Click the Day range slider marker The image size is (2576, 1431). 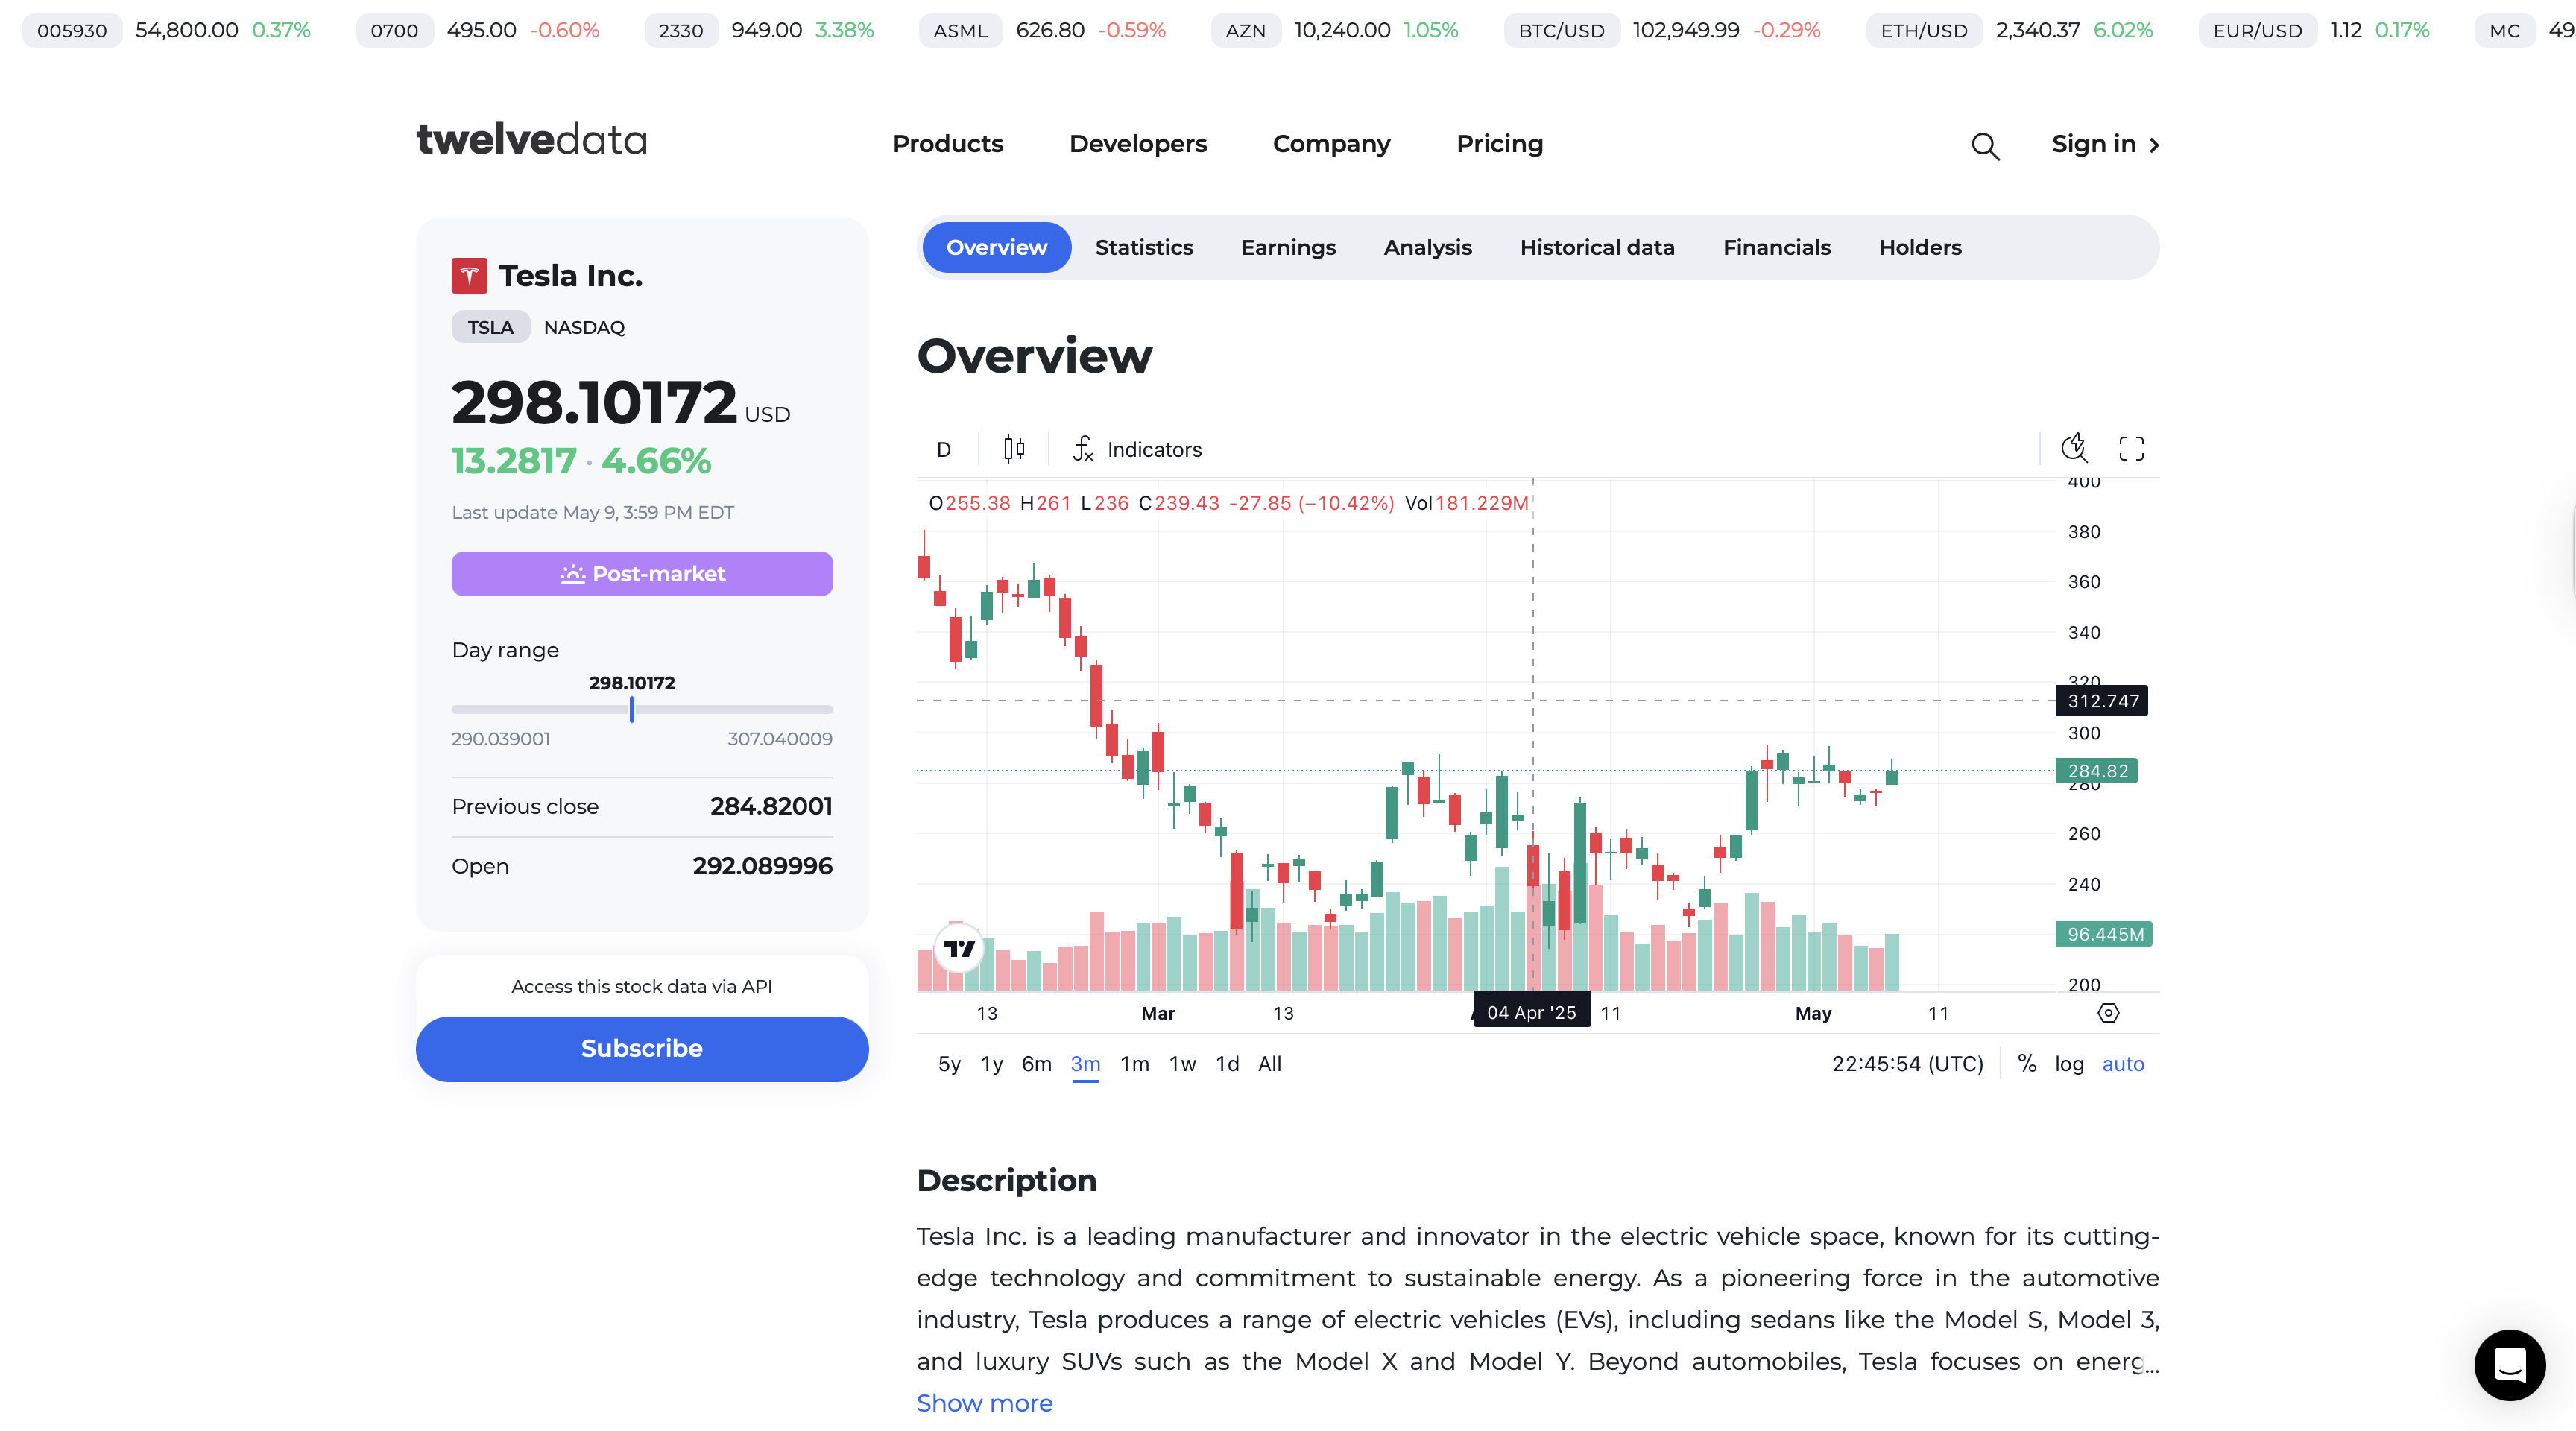click(x=632, y=709)
